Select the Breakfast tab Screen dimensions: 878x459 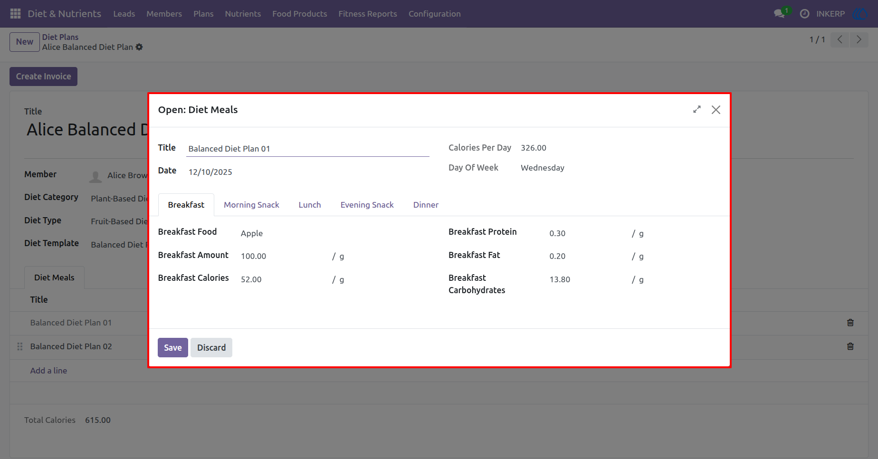point(186,205)
